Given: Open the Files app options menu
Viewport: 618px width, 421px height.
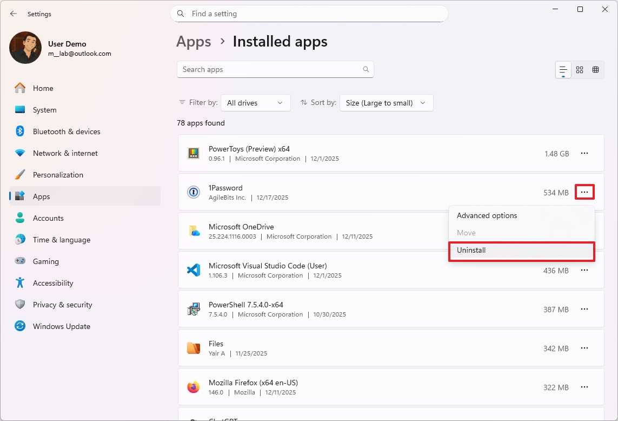Looking at the screenshot, I should (584, 348).
